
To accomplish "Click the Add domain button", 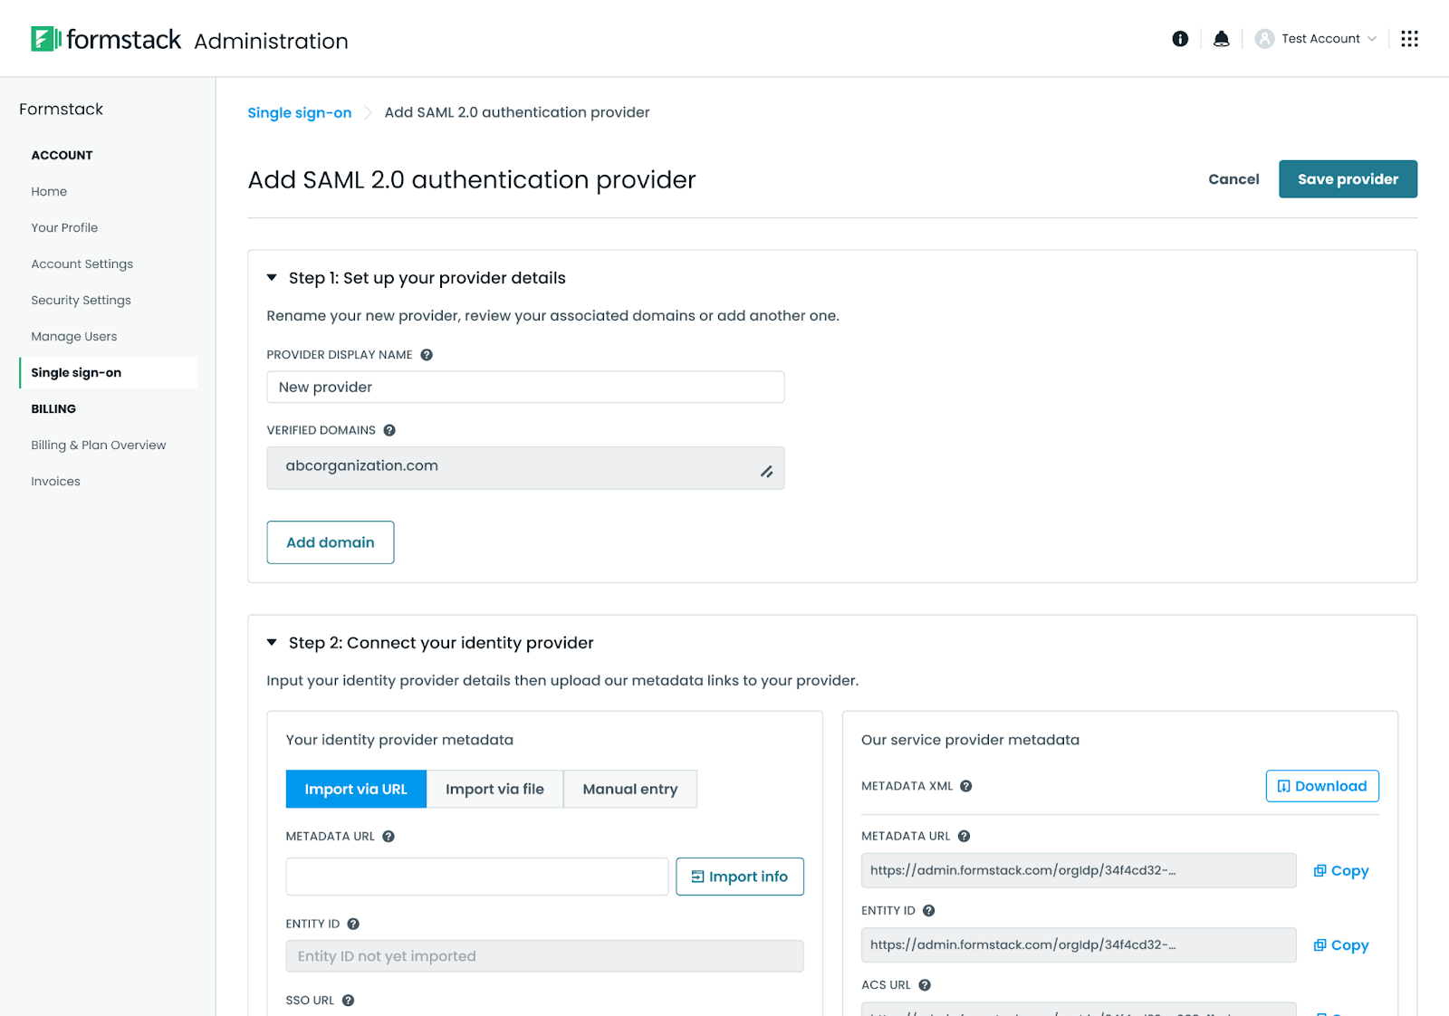I will pos(330,542).
